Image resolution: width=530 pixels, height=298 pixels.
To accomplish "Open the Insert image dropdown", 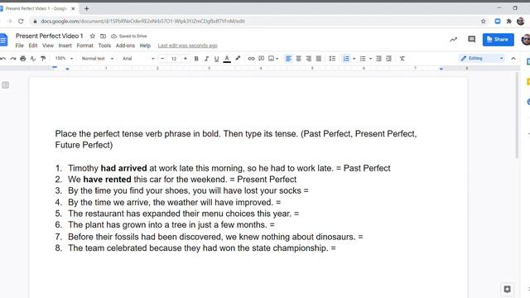I will click(x=273, y=59).
